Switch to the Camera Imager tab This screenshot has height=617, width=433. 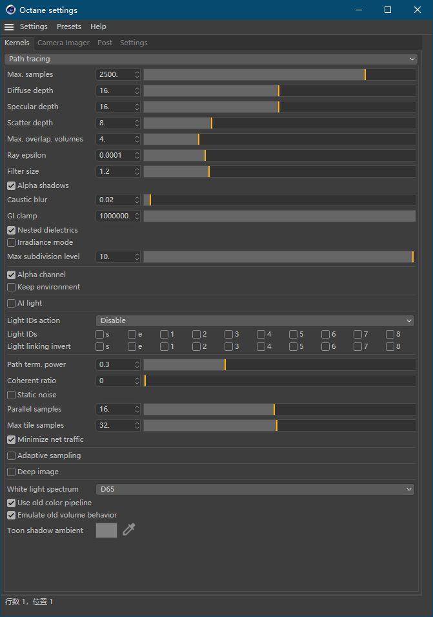coord(63,43)
